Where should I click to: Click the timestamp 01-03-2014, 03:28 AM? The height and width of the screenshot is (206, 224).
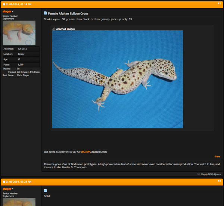pos(18,182)
